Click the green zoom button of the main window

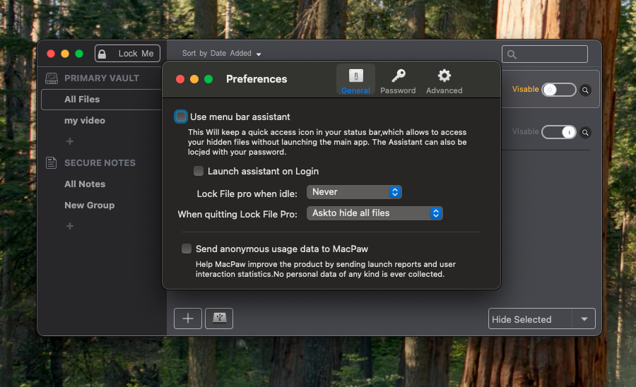pos(79,54)
